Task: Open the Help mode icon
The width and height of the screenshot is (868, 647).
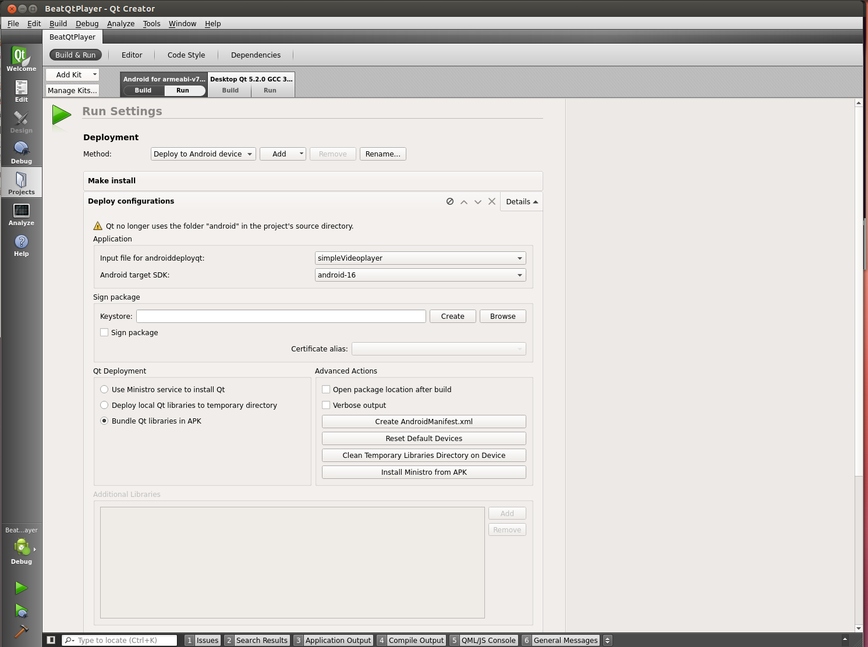Action: pyautogui.click(x=21, y=245)
